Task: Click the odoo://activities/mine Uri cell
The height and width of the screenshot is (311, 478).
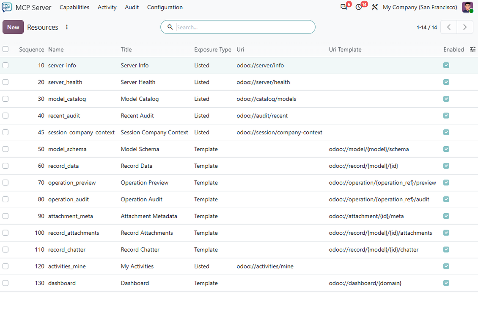Action: (265, 267)
